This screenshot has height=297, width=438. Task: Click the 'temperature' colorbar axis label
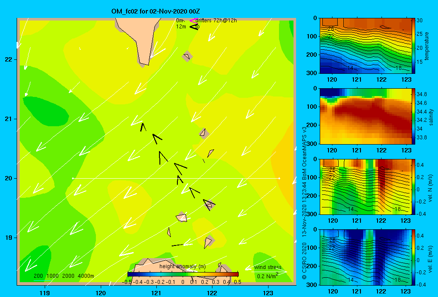pyautogui.click(x=426, y=46)
